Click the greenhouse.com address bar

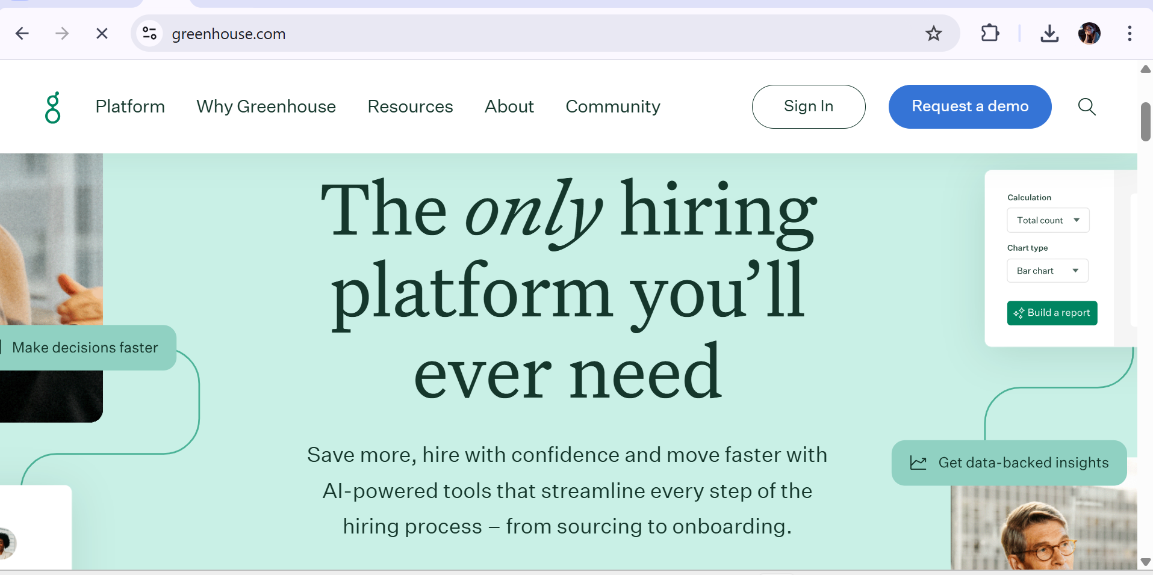tap(482, 34)
